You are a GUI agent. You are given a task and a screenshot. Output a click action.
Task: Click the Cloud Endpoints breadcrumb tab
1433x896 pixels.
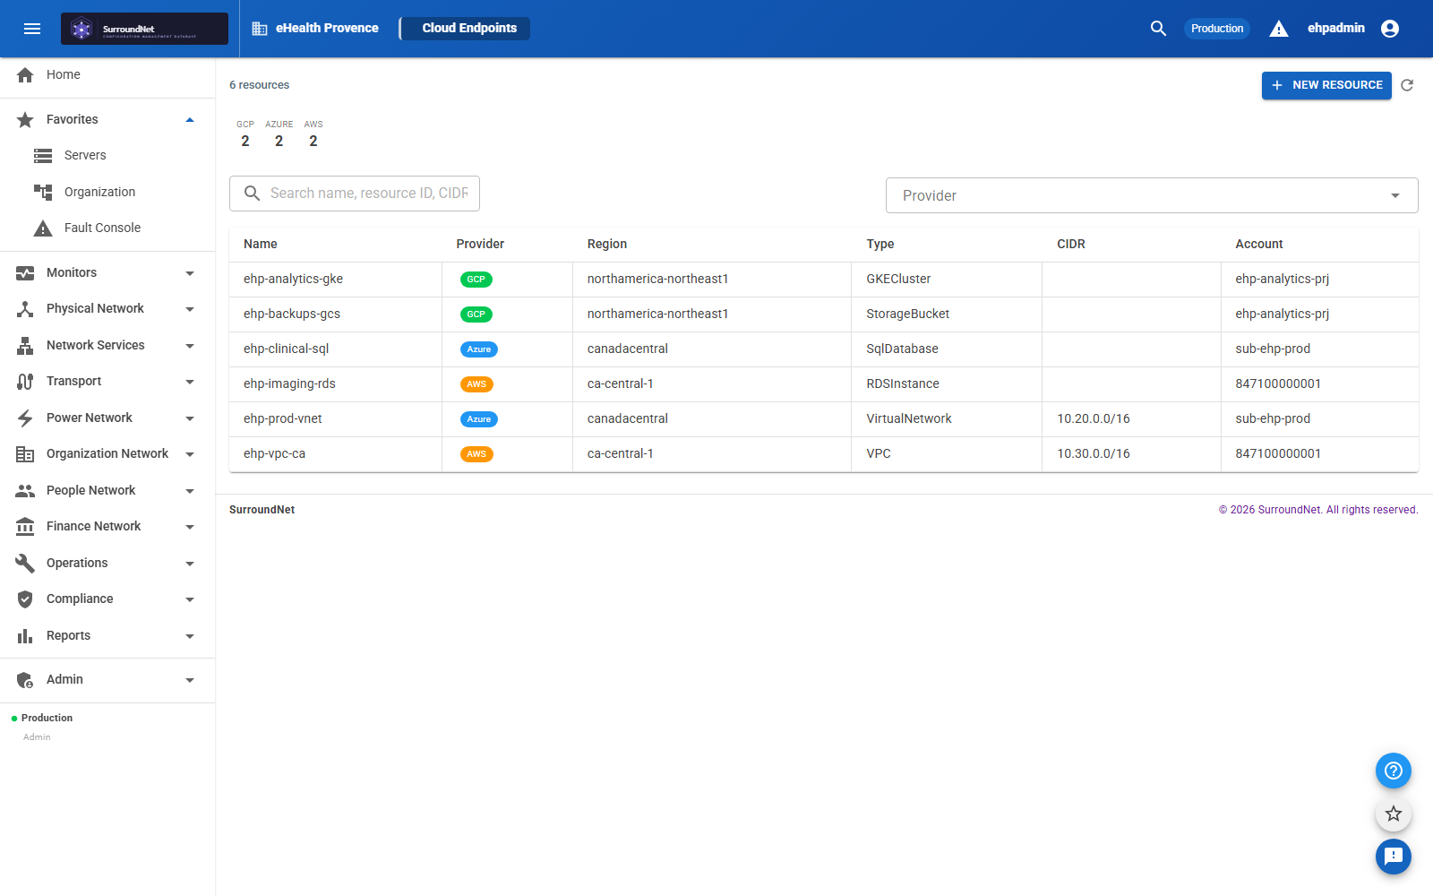466,29
